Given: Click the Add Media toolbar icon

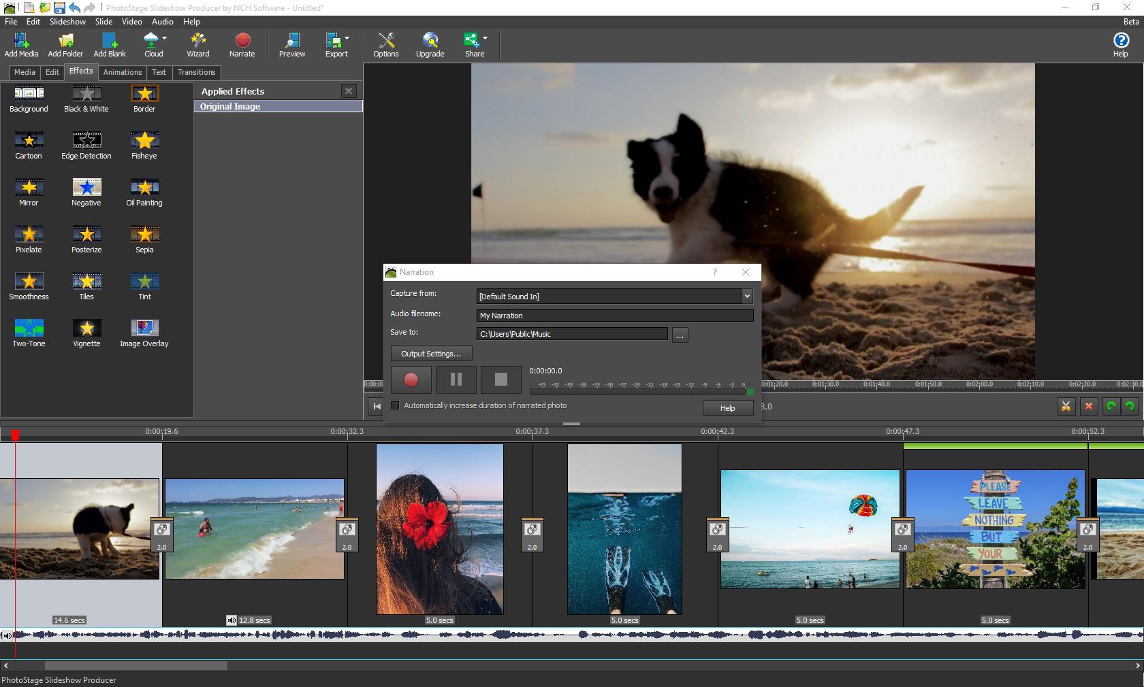Looking at the screenshot, I should (x=21, y=44).
